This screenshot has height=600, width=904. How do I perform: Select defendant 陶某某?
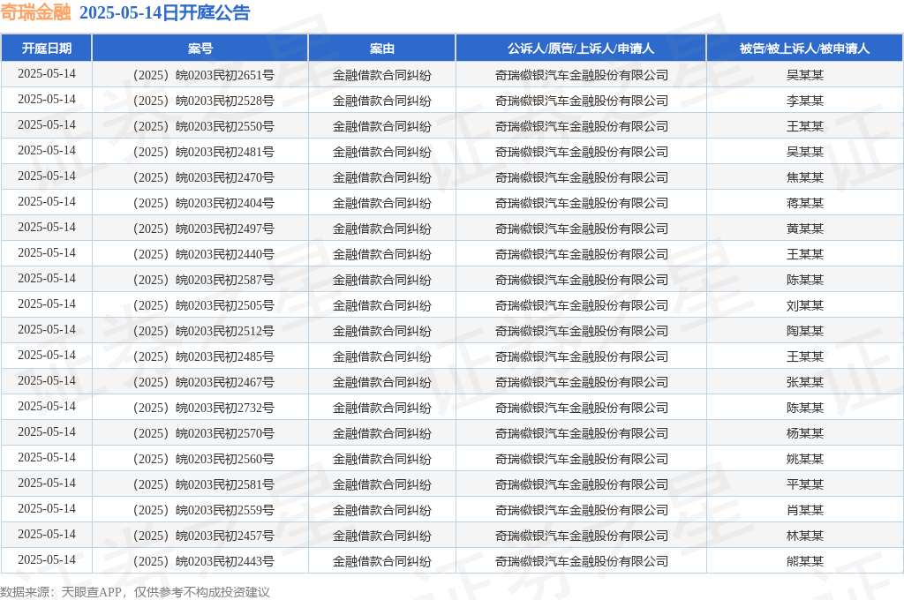(805, 331)
